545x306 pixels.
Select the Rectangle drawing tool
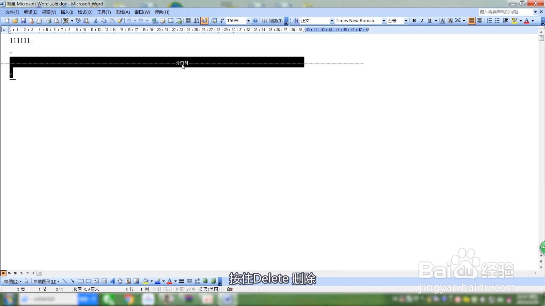(x=80, y=281)
